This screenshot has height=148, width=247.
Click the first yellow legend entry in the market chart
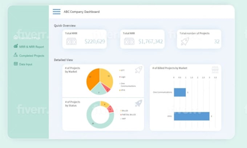[x=122, y=70]
